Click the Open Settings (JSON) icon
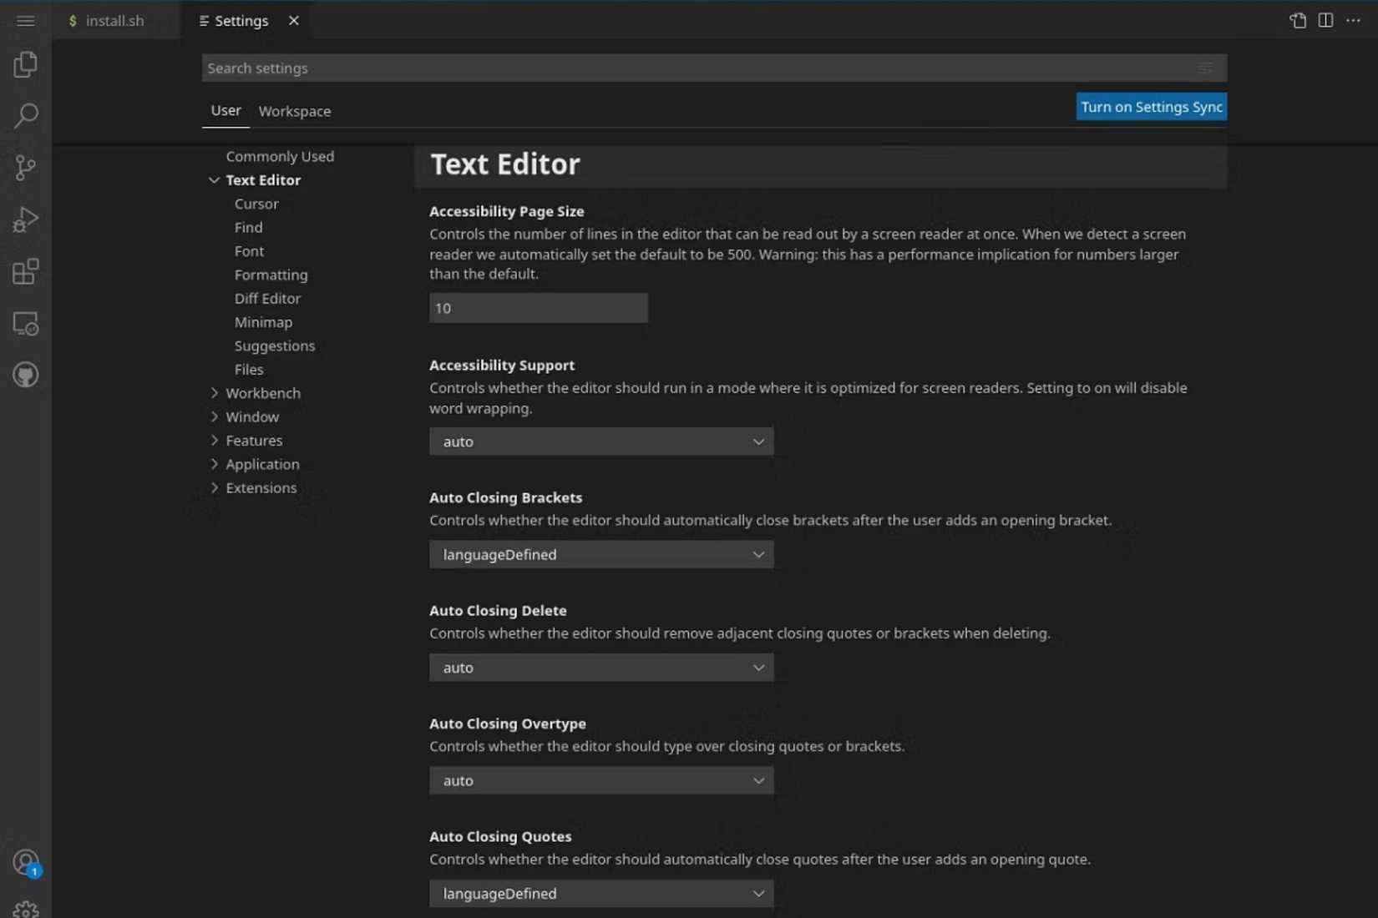This screenshot has height=918, width=1378. (1297, 21)
